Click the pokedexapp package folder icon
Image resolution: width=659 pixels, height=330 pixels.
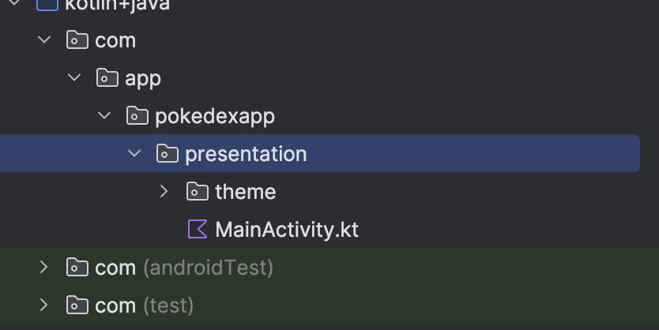[x=137, y=116]
